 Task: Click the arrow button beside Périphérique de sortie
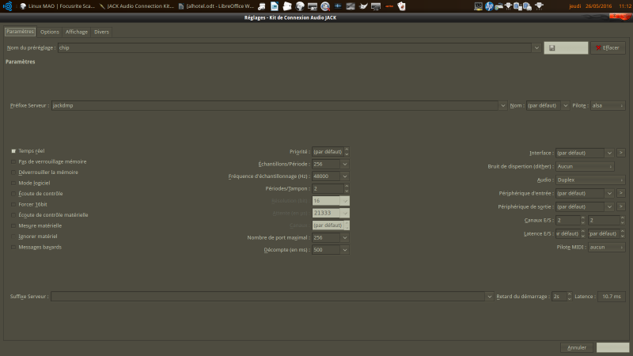click(x=621, y=206)
